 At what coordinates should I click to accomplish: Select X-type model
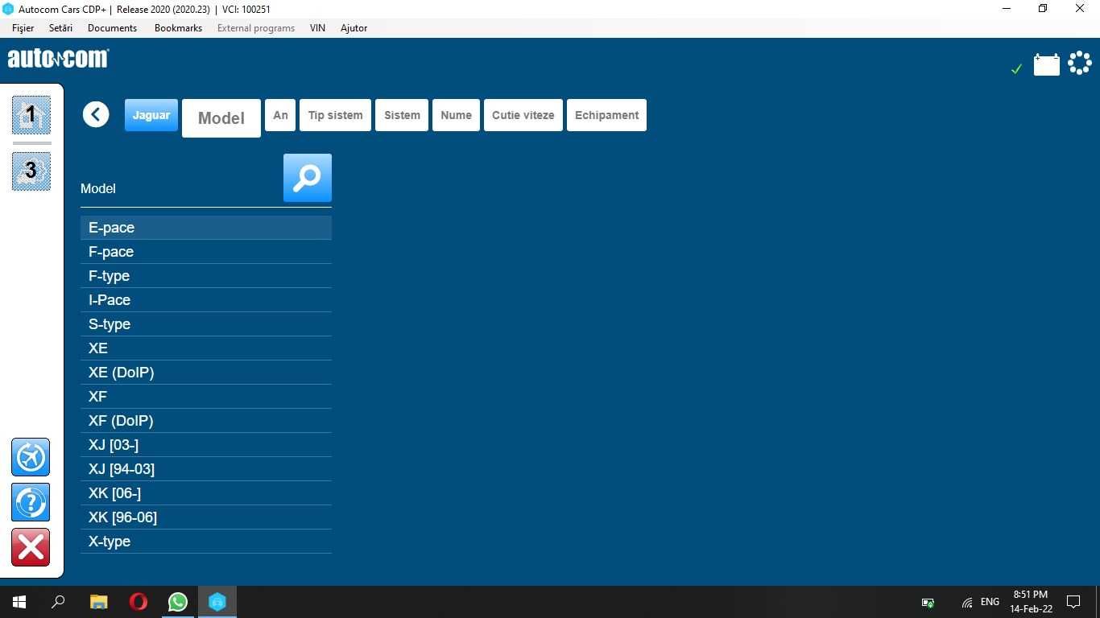coord(206,542)
